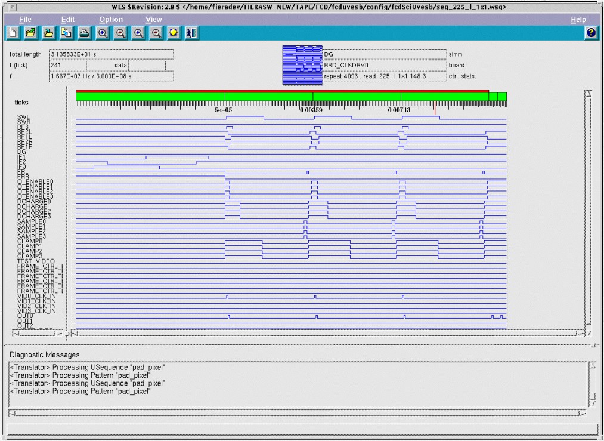The width and height of the screenshot is (604, 441).
Task: Click the waveform area vertical scrollbar
Action: pos(588,209)
